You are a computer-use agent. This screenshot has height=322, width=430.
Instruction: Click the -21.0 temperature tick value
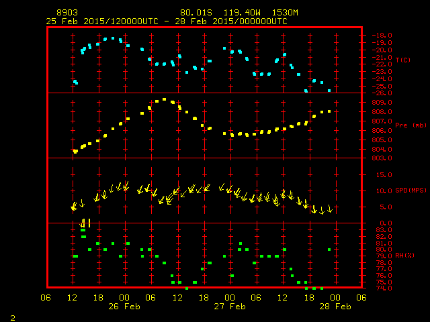[x=382, y=58]
